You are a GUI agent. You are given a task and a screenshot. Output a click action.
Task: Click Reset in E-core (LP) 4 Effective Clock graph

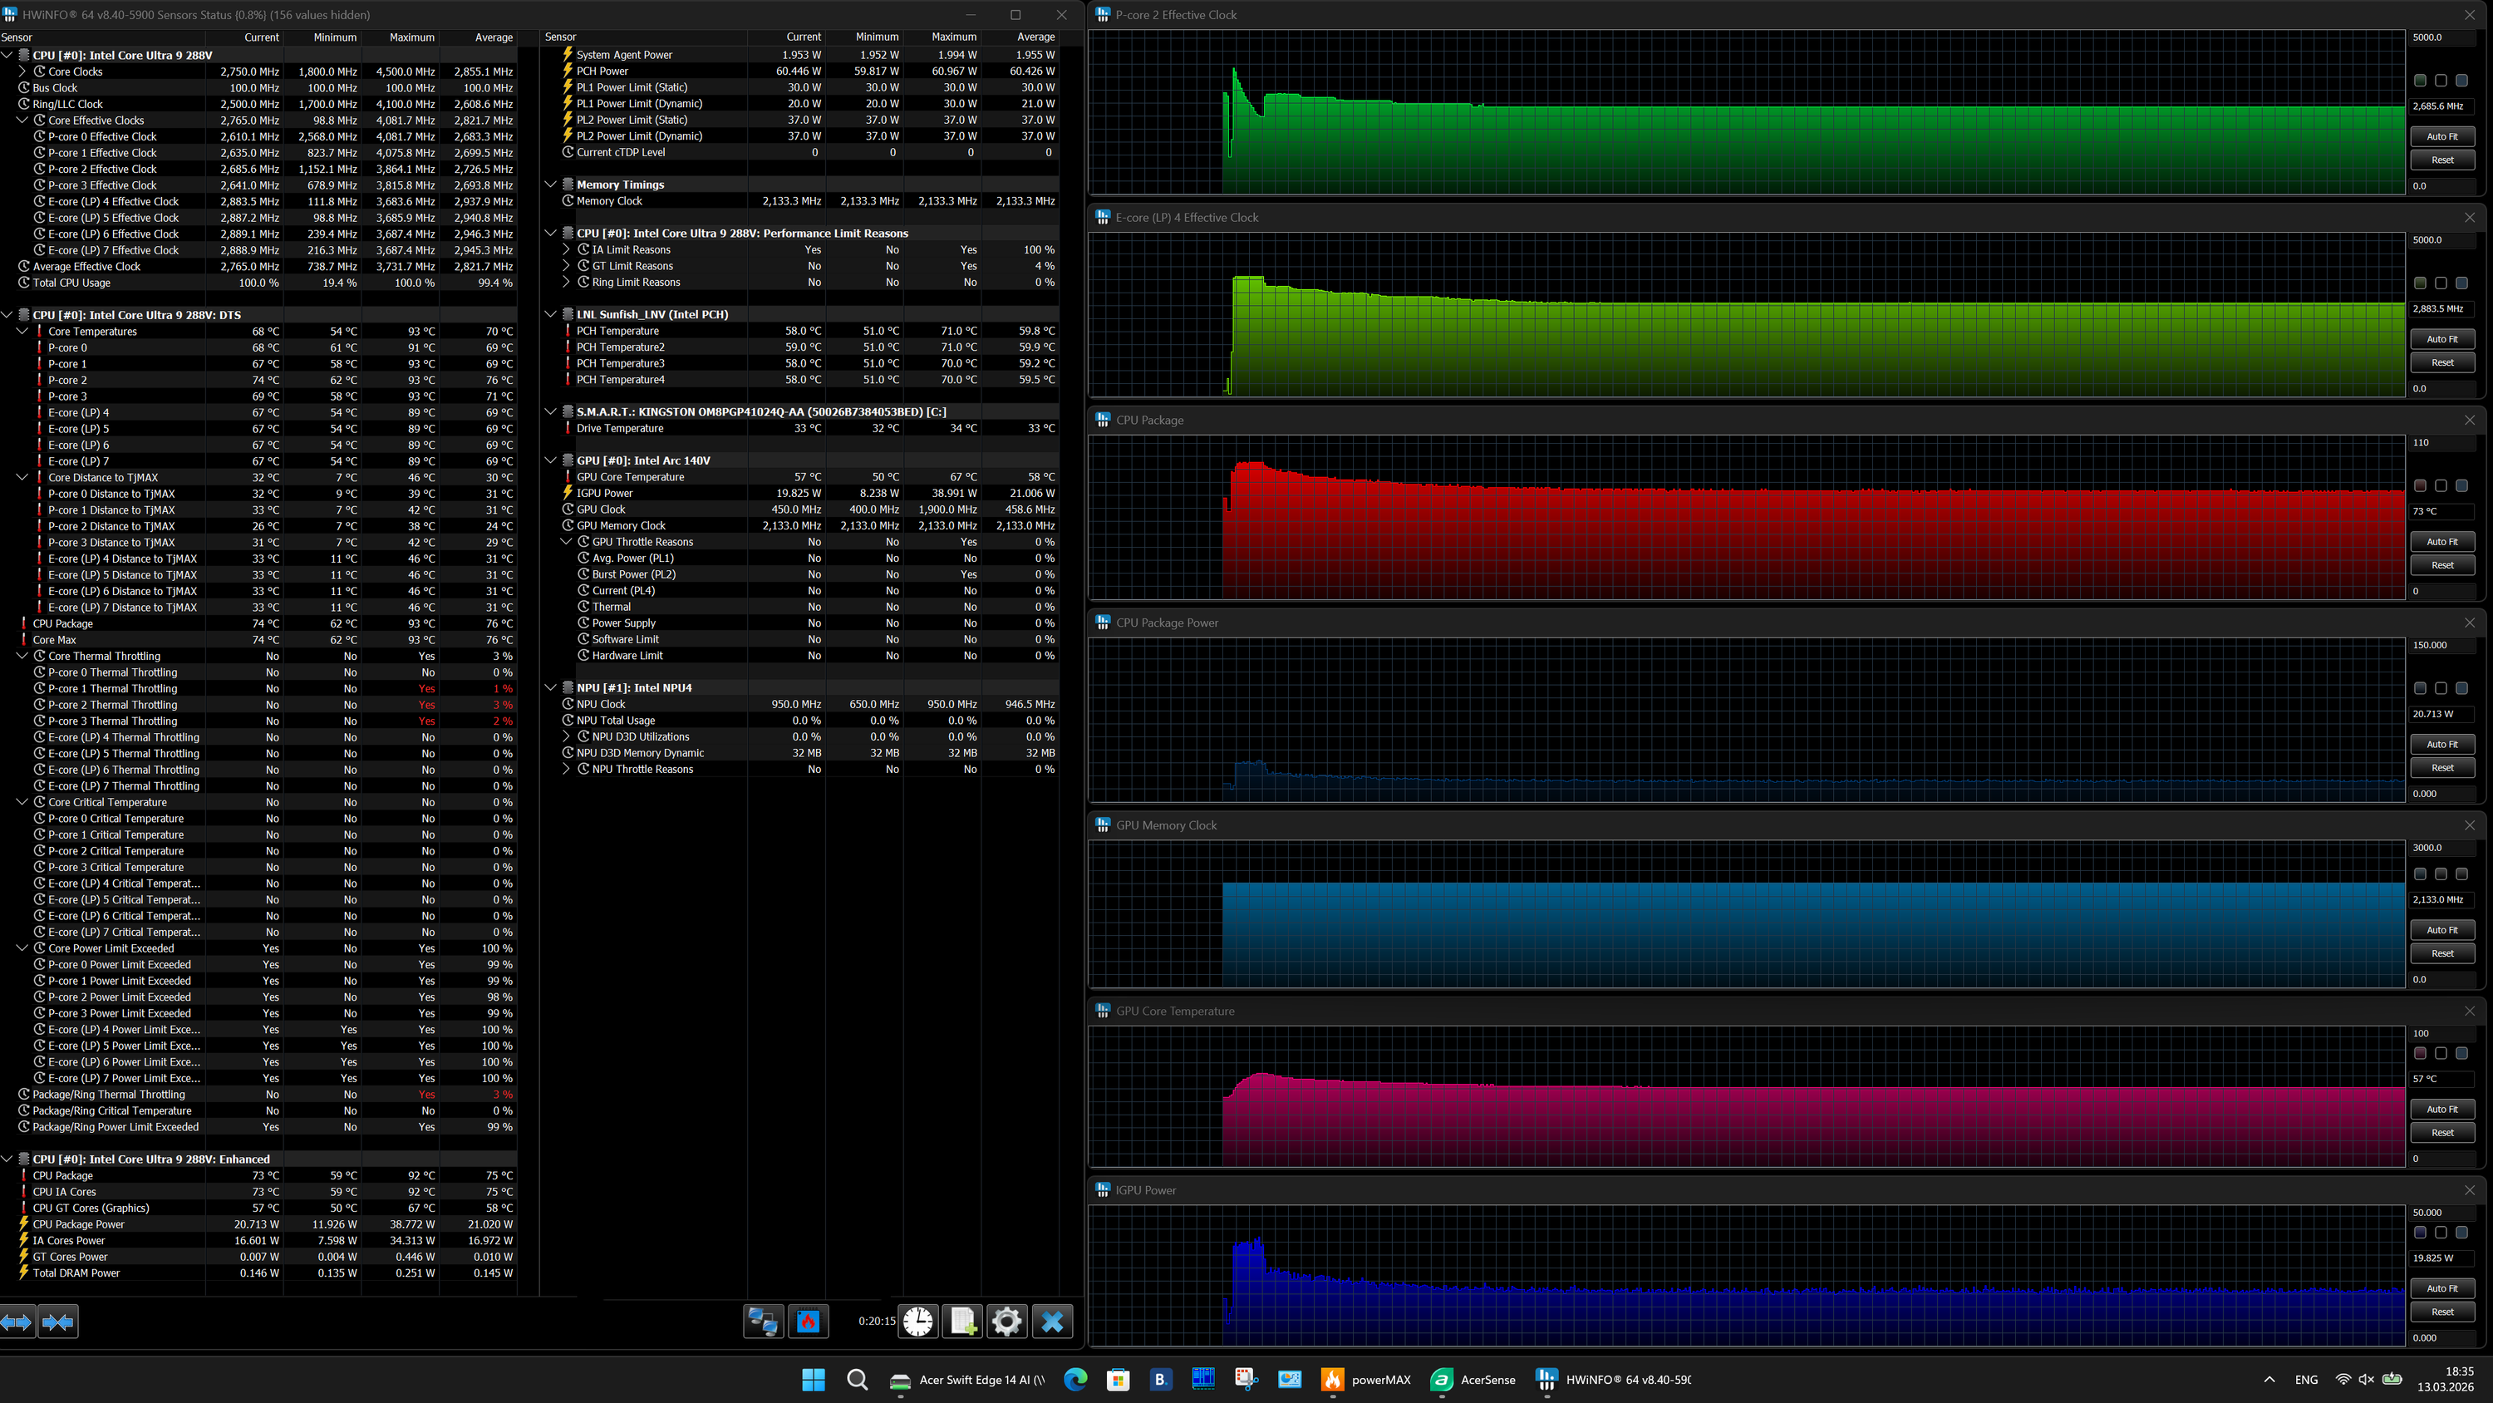click(2441, 362)
